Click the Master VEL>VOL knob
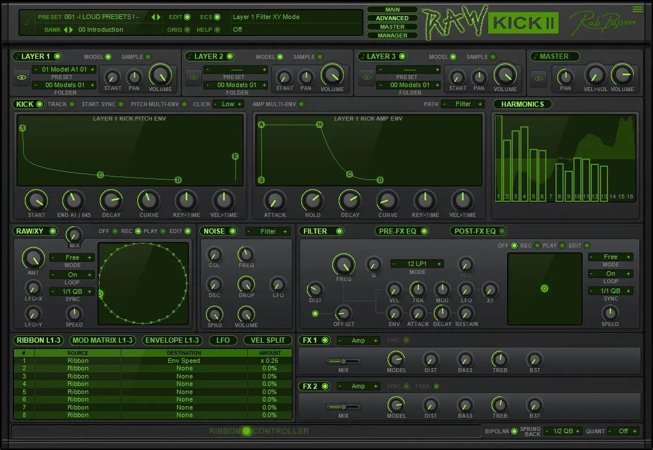Image resolution: width=653 pixels, height=450 pixels. 595,76
